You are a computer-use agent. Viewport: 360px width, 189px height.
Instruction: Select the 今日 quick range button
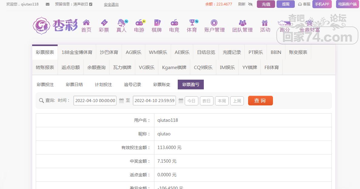[x=191, y=101]
